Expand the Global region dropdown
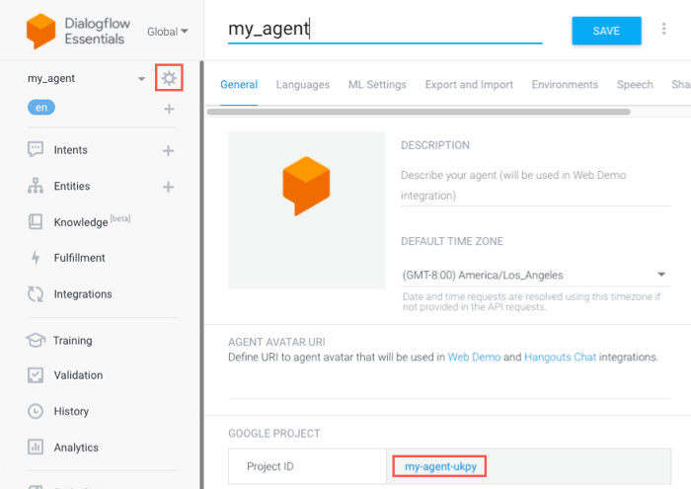 [x=168, y=32]
